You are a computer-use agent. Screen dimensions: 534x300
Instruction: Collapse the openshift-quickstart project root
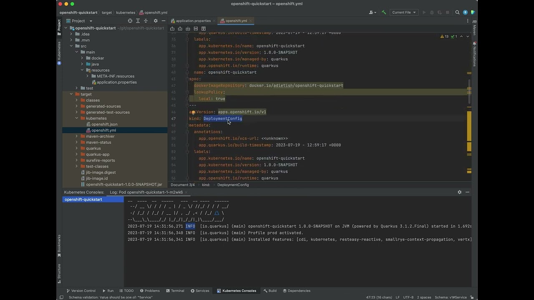66,28
